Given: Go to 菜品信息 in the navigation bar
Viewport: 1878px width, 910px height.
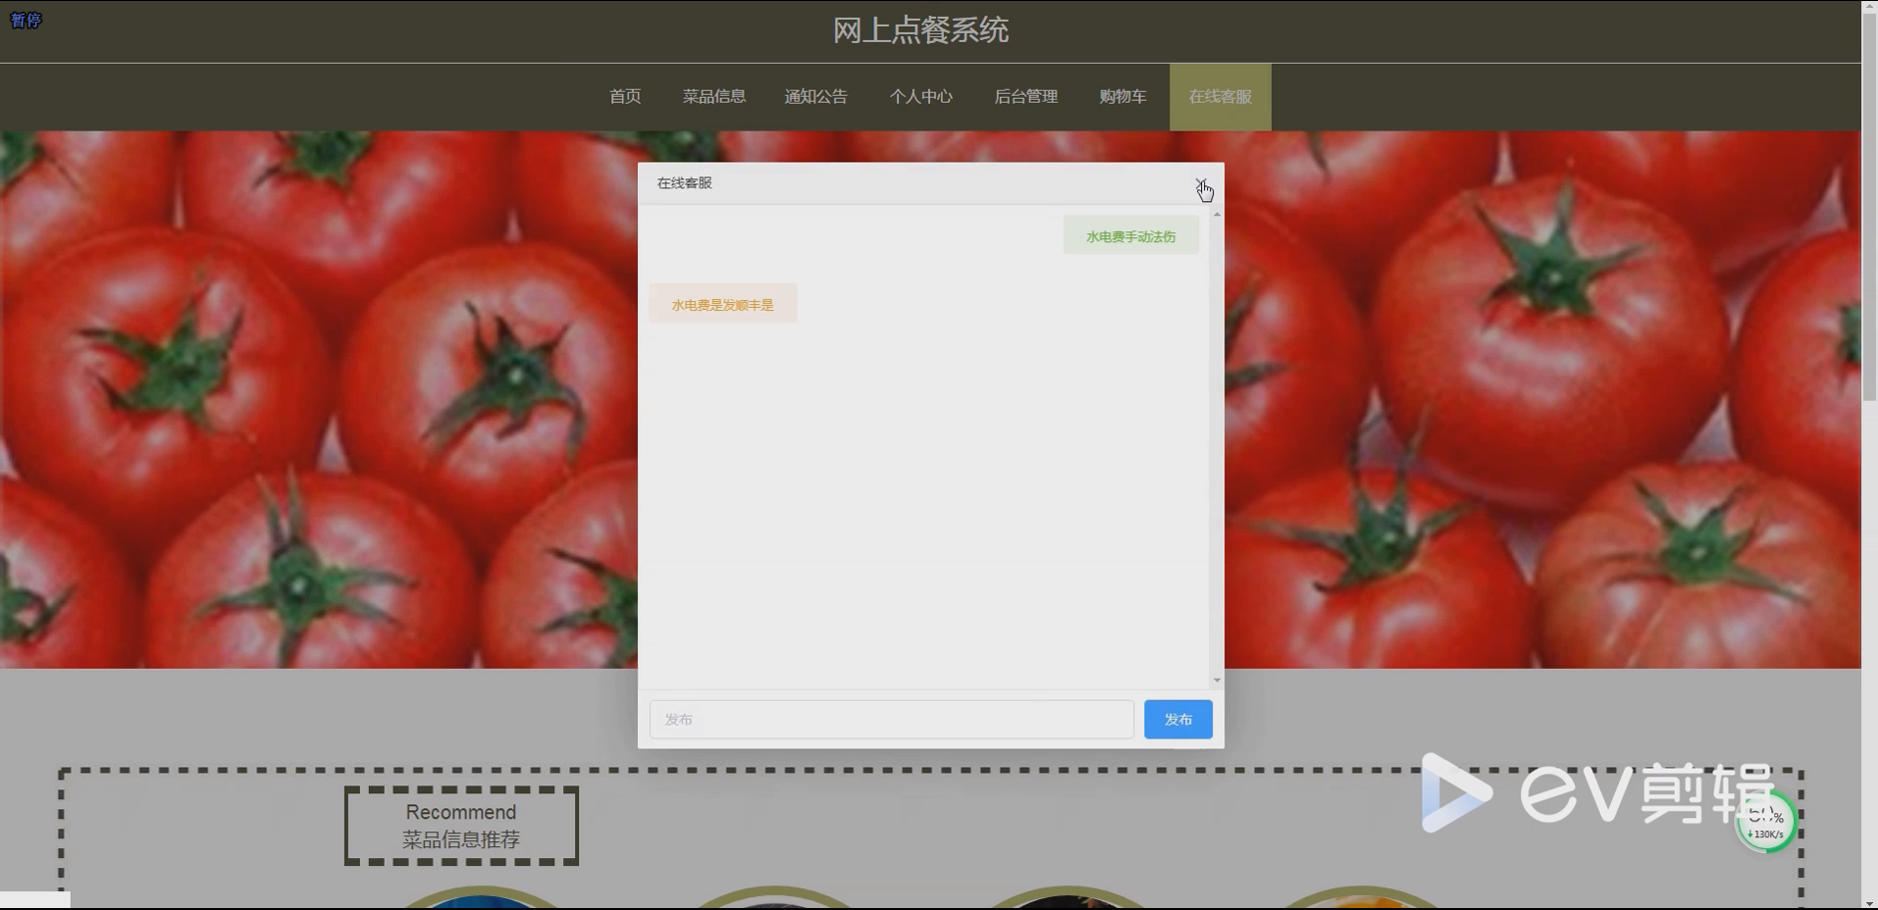Looking at the screenshot, I should tap(714, 96).
